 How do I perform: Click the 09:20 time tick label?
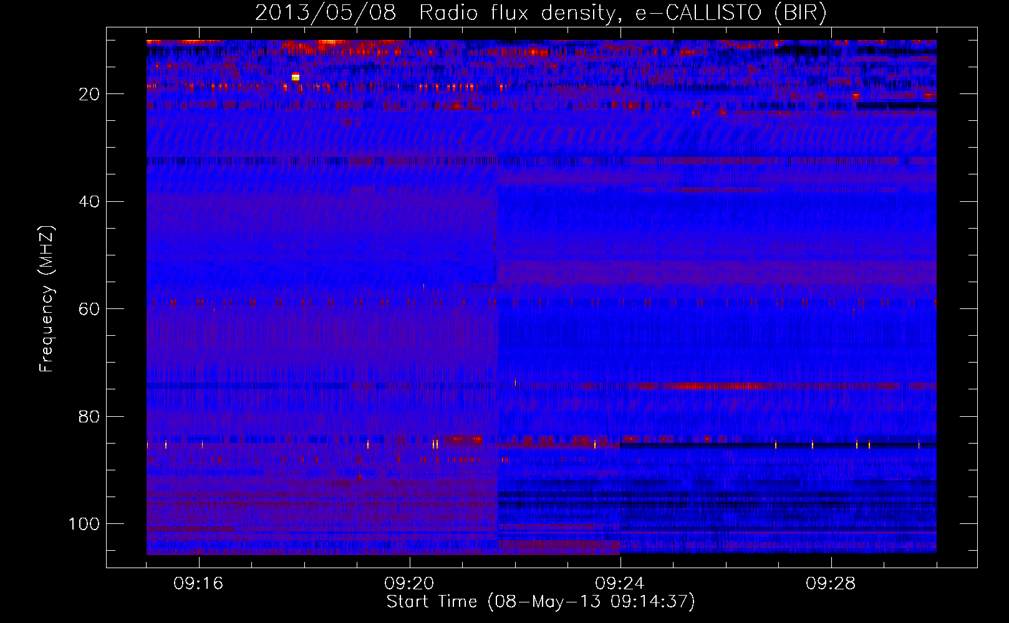tap(409, 584)
